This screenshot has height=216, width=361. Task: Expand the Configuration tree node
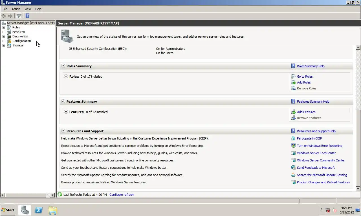click(x=4, y=41)
